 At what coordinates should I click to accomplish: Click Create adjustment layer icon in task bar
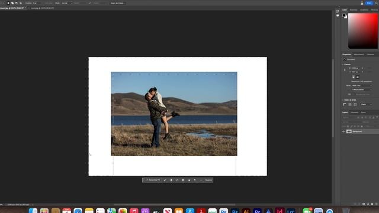pos(189,180)
